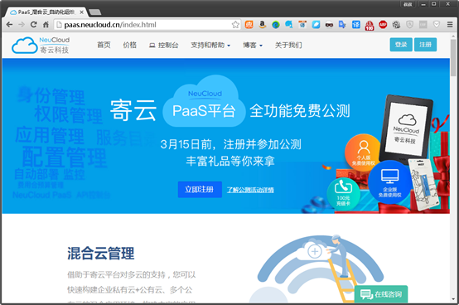Click the Google Translate extension icon
This screenshot has height=305, width=459.
click(342, 25)
